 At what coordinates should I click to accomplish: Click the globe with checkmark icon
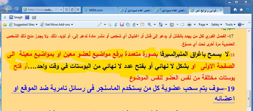pyautogui.click(x=128, y=25)
